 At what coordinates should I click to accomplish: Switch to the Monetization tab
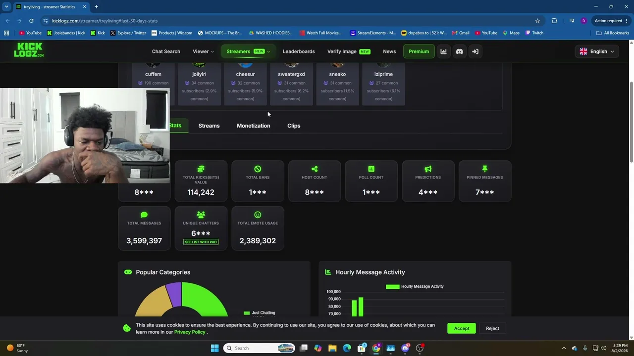tap(254, 126)
